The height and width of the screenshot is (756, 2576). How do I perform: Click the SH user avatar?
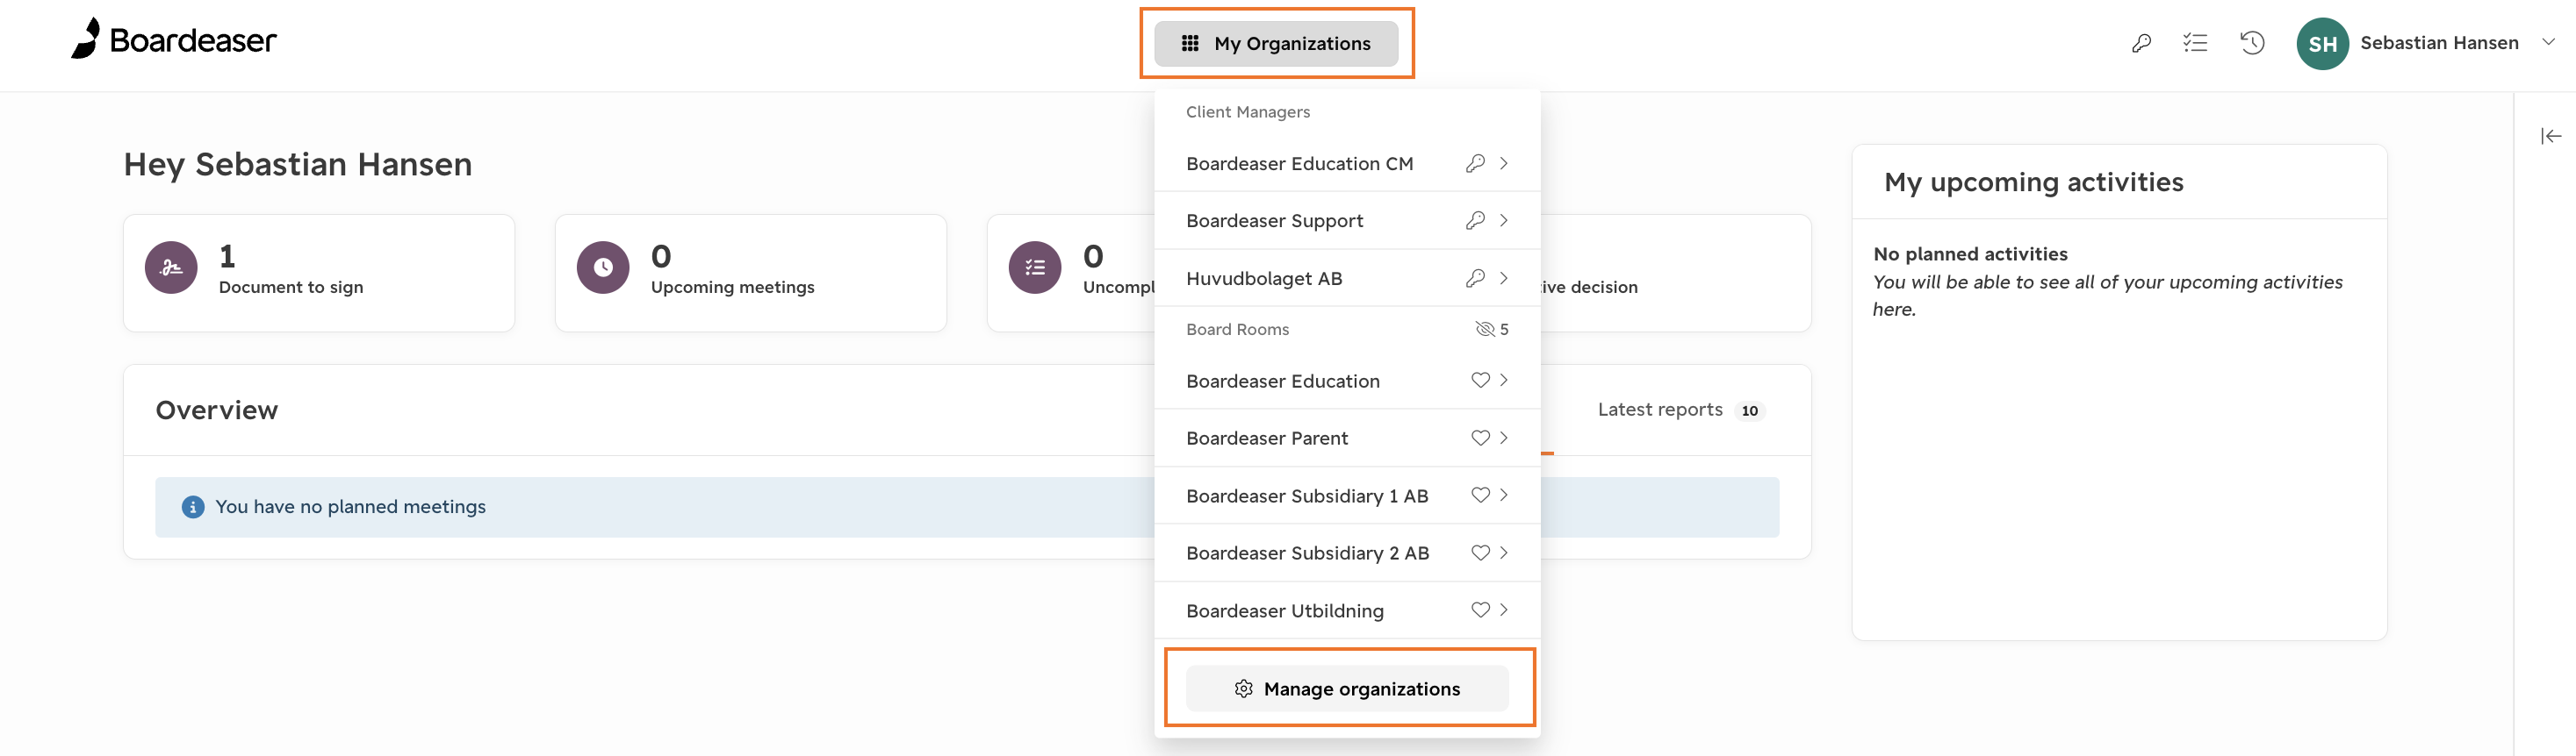[2322, 43]
